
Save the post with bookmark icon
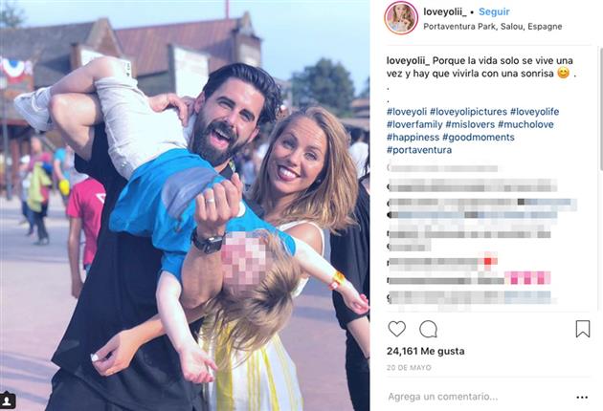coord(583,329)
